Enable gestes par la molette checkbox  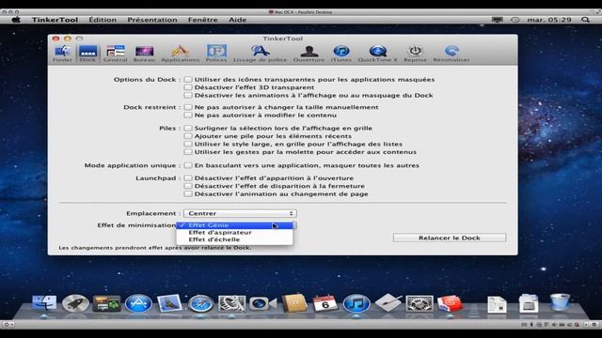click(x=188, y=152)
